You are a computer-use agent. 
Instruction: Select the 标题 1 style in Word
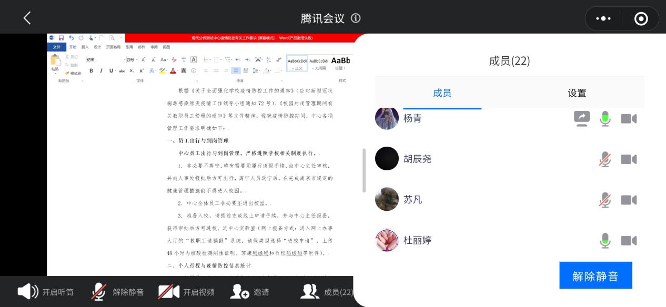pyautogui.click(x=340, y=63)
